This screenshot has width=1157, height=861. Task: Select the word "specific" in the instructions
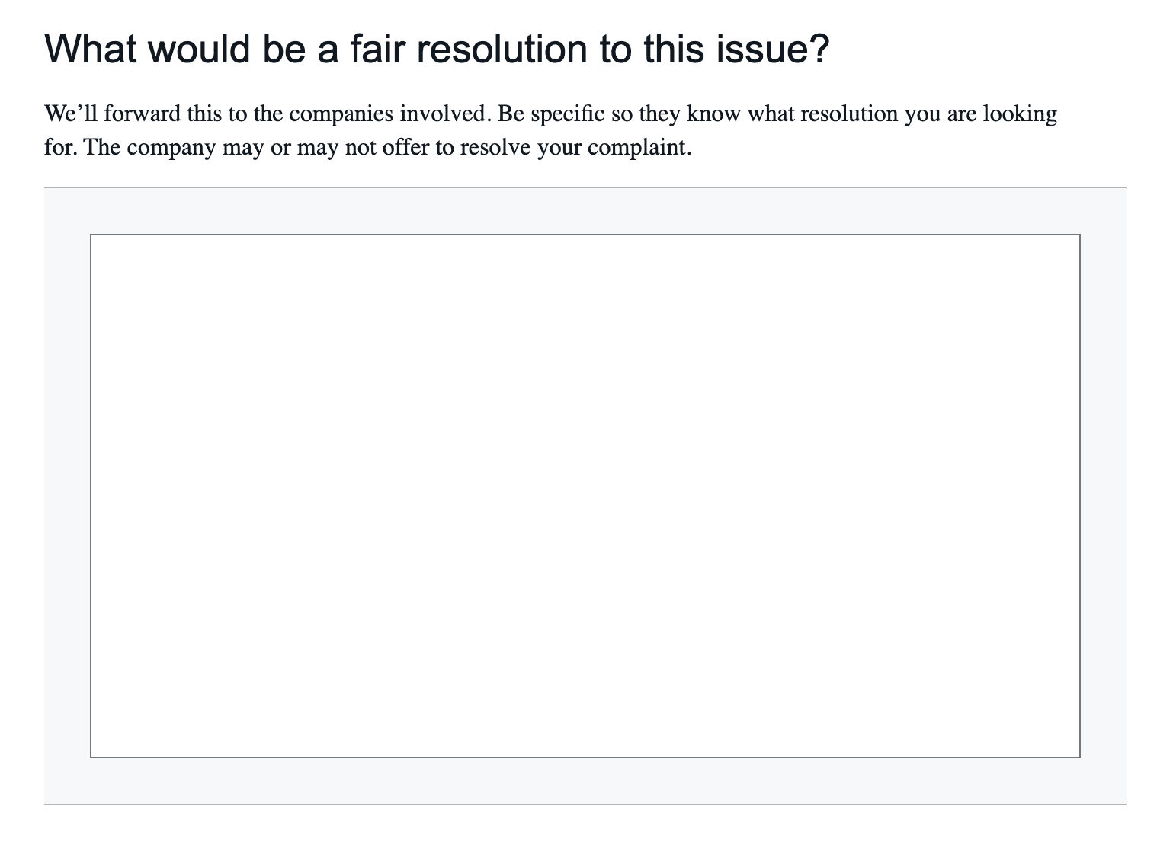(x=568, y=114)
